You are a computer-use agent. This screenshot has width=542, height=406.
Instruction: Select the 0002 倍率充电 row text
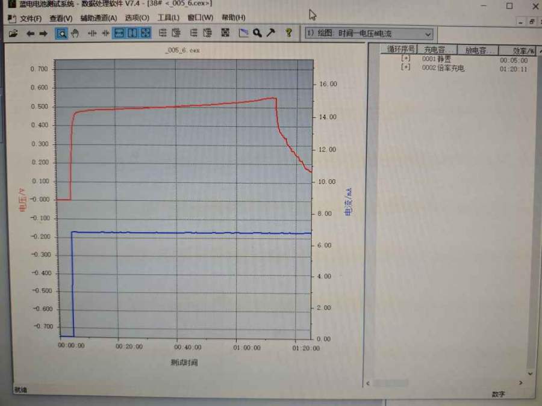[443, 68]
